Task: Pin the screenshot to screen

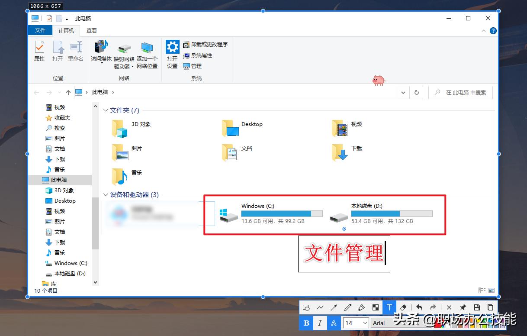Action: tap(463, 307)
